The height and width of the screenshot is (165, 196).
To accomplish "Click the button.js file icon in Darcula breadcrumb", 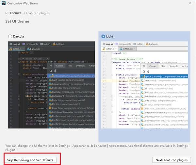I will [54, 44].
